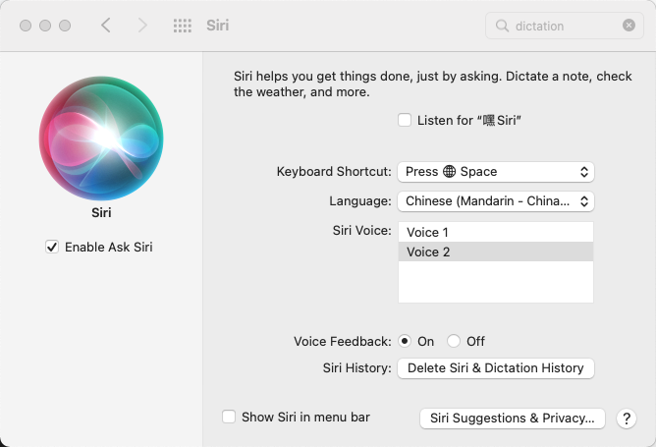Clear the dictation search text

click(x=629, y=26)
